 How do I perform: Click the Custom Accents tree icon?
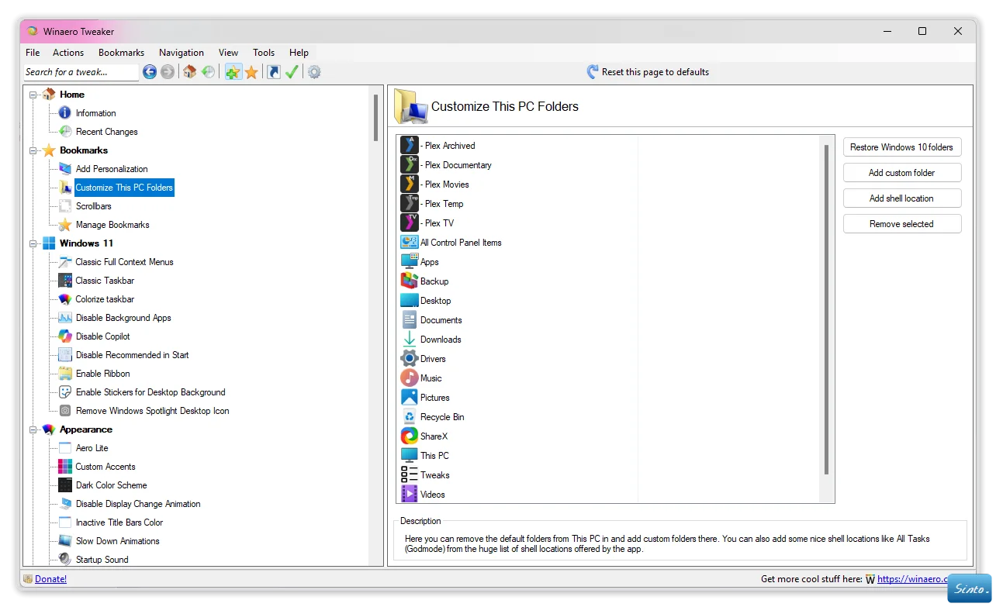(x=65, y=467)
